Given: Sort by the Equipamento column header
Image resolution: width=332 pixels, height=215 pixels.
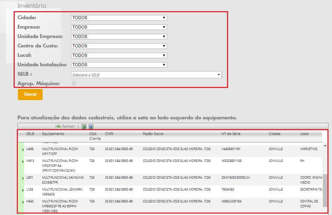Looking at the screenshot, I should tap(53, 134).
